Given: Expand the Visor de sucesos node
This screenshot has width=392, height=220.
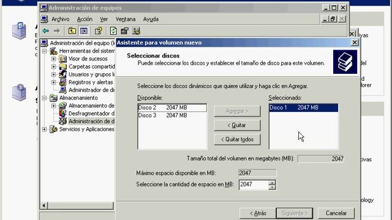Looking at the screenshot, I should [53, 59].
